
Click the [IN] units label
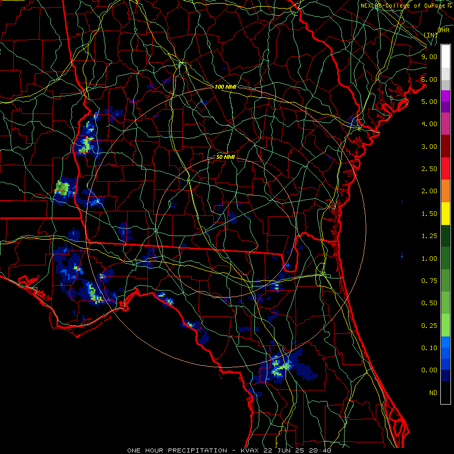click(431, 35)
